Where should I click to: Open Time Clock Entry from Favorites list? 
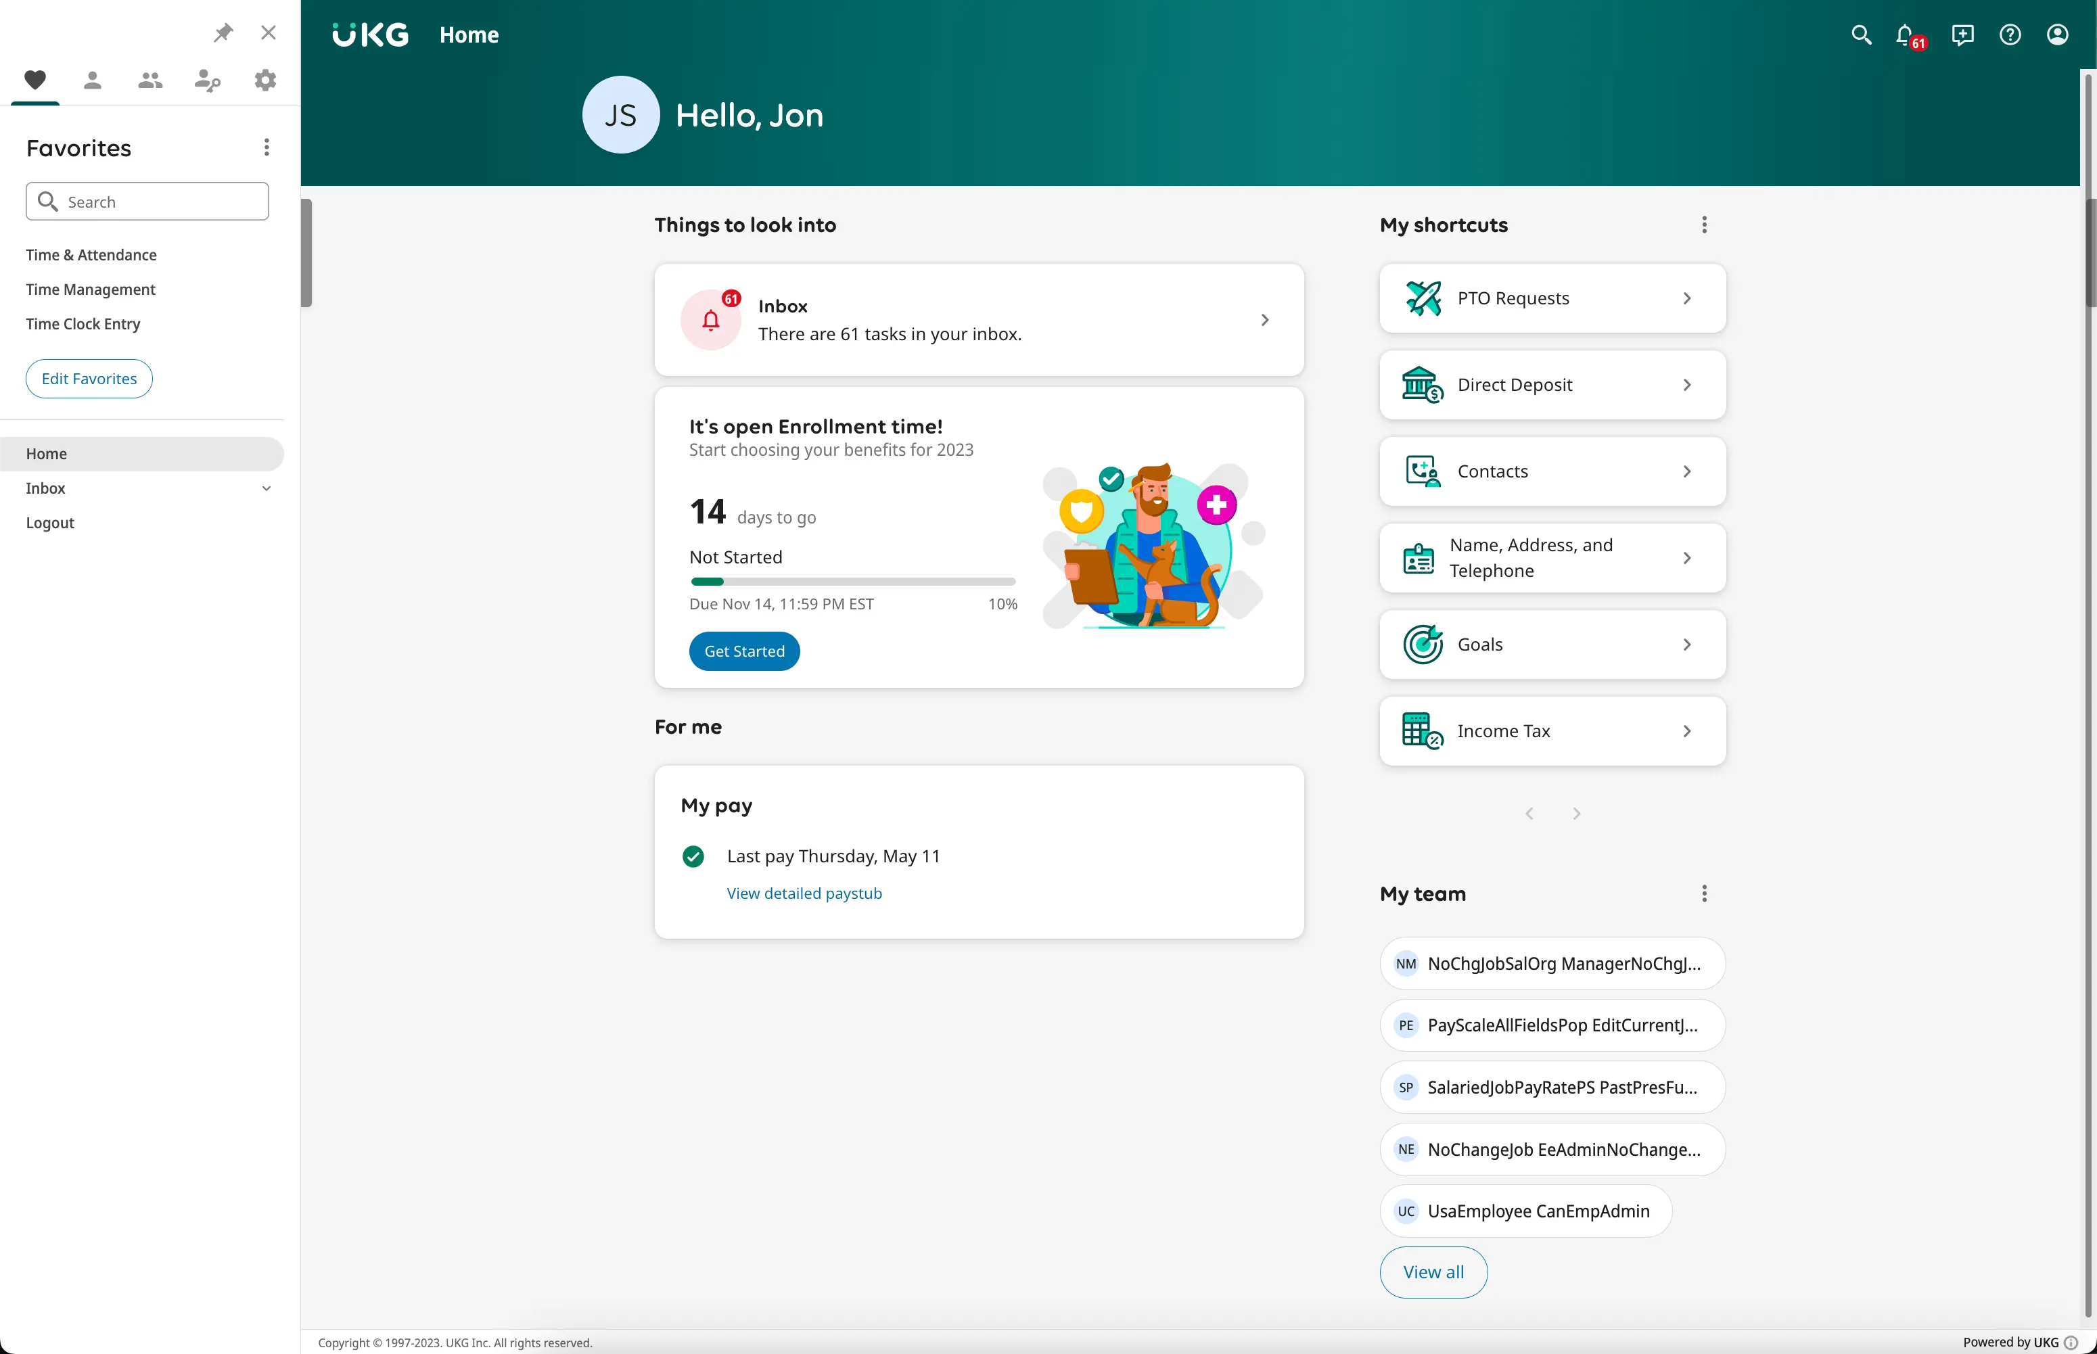83,323
